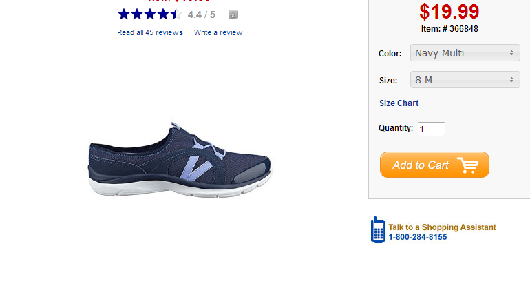Open the Size dropdown showing 8 M

click(x=465, y=80)
